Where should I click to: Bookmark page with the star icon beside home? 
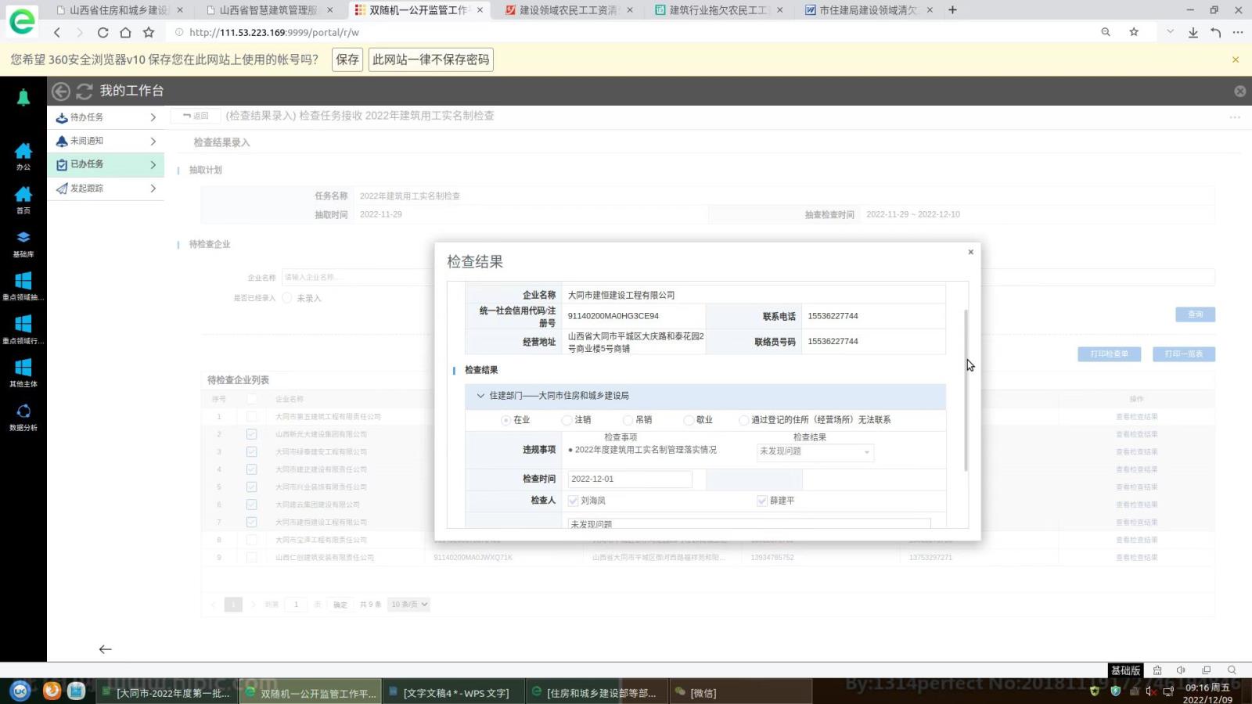149,32
